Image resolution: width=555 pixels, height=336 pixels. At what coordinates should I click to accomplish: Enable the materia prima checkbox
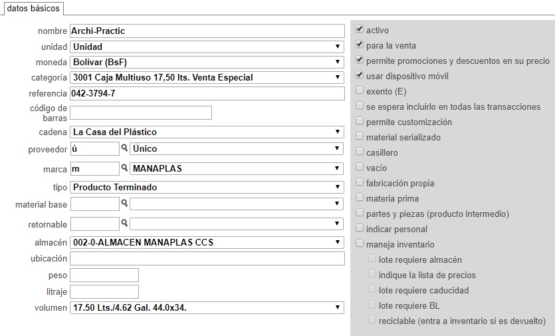360,198
